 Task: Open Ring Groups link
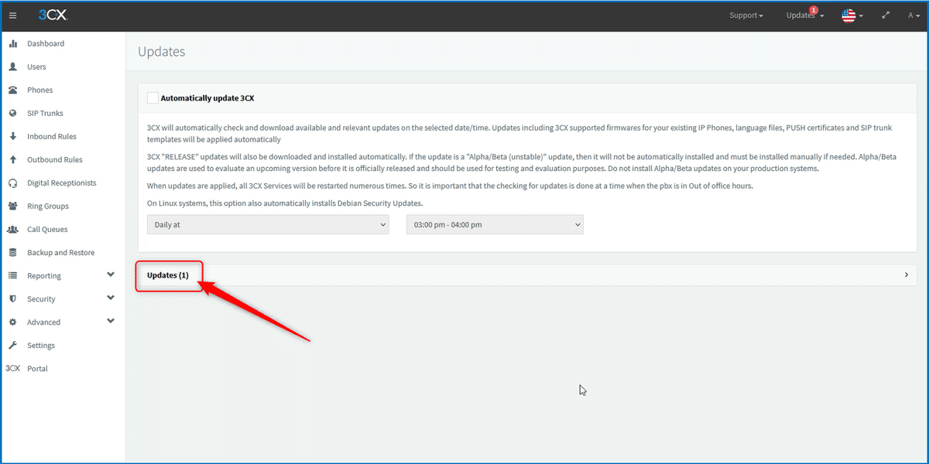48,206
